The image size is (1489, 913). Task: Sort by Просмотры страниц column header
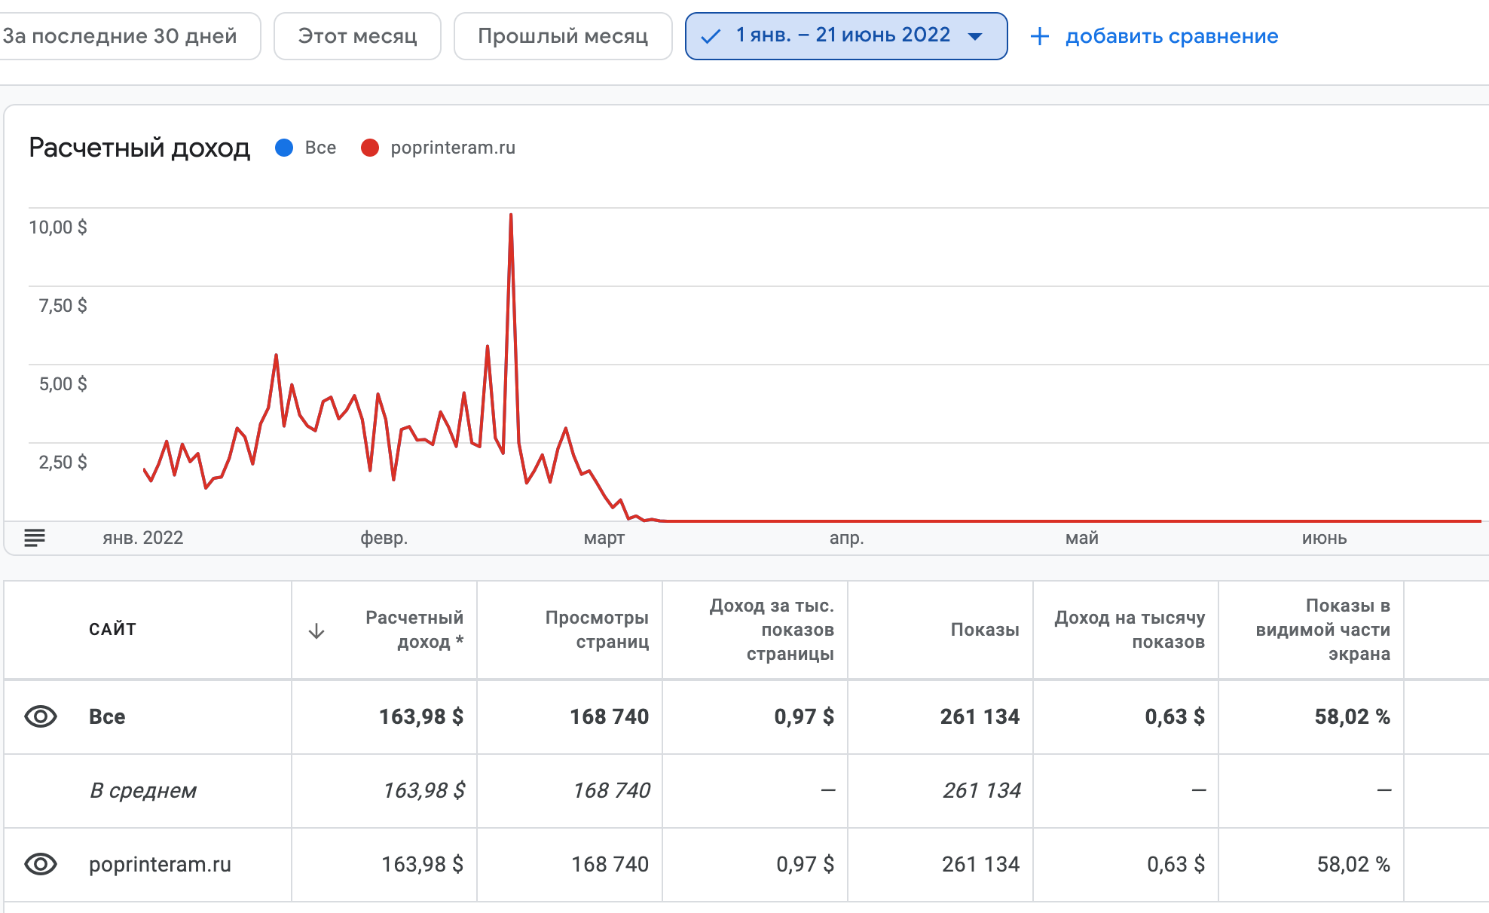click(x=597, y=629)
